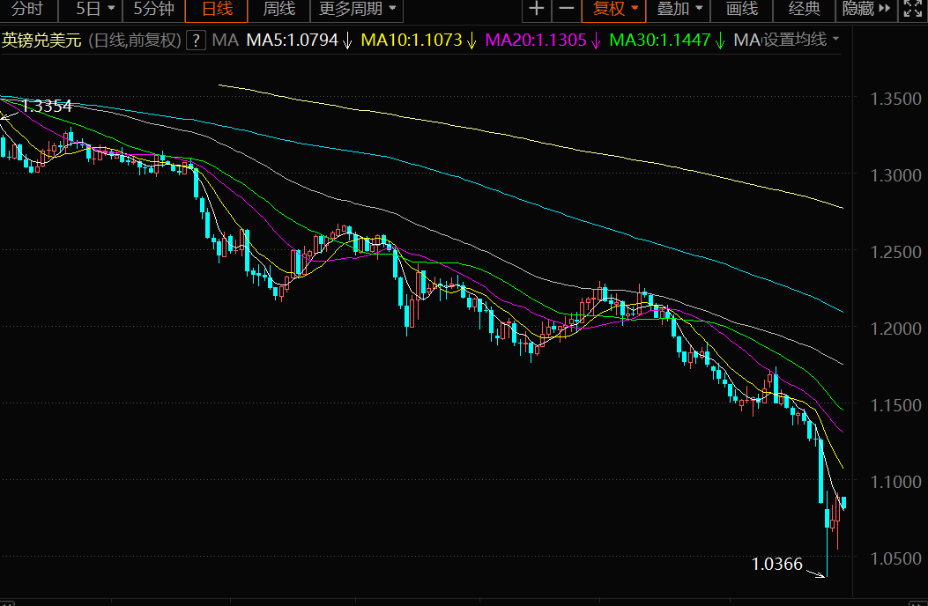Click the 英镑兑美元 chart title
The height and width of the screenshot is (606, 928).
(x=41, y=41)
